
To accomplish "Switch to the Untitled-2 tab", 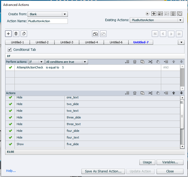I will [x=42, y=42].
